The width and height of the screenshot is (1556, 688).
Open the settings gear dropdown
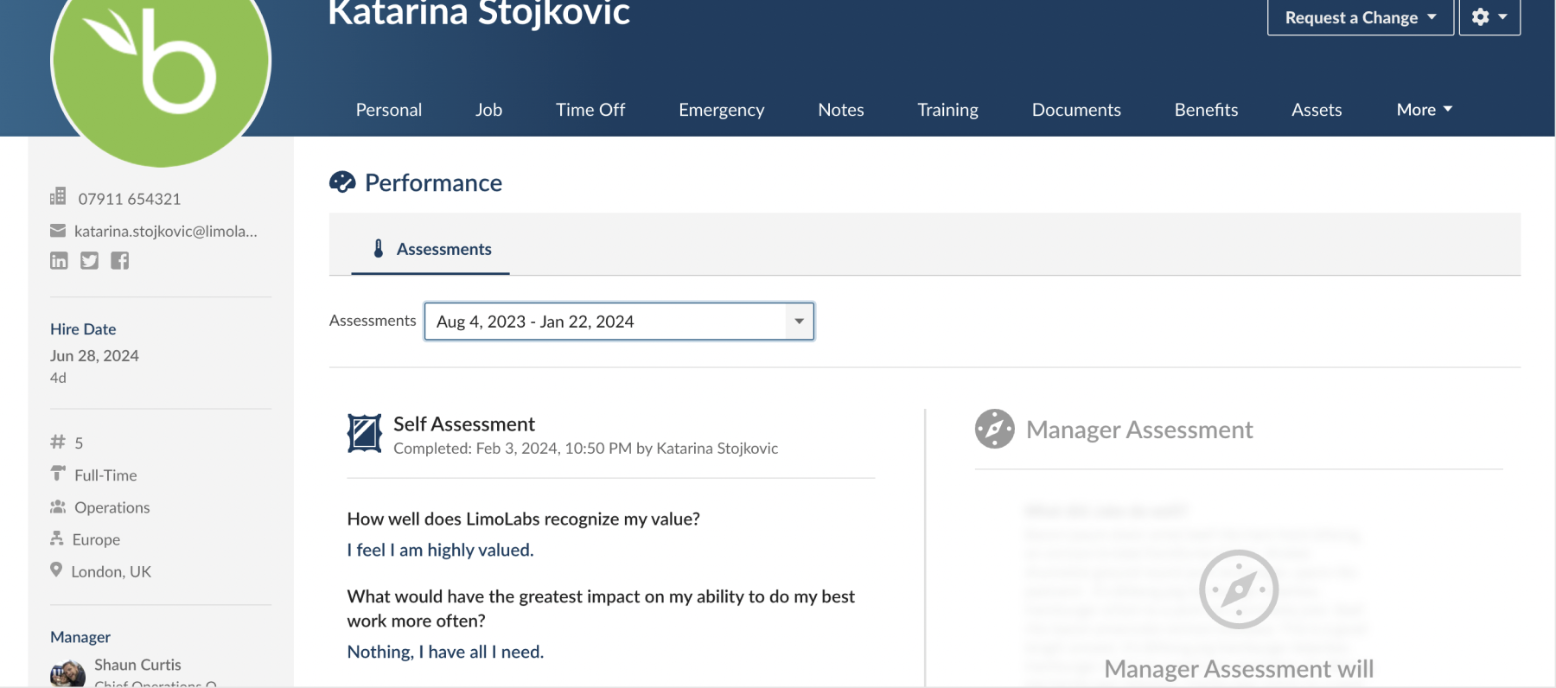(x=1489, y=17)
